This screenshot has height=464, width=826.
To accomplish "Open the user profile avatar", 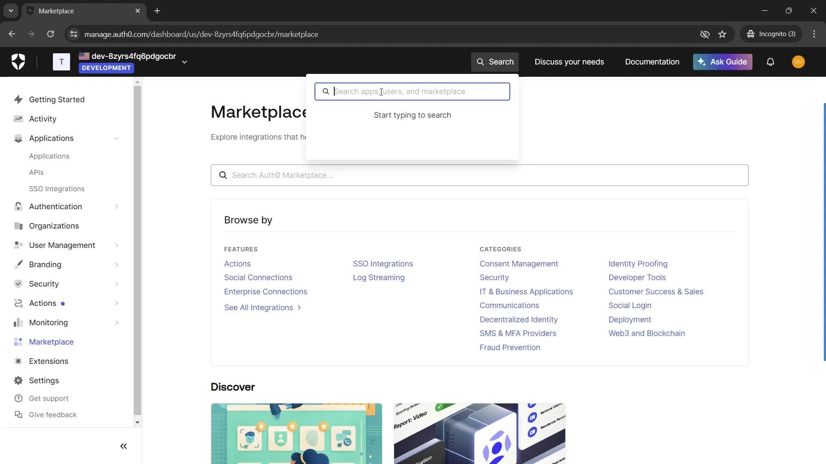I will [798, 62].
